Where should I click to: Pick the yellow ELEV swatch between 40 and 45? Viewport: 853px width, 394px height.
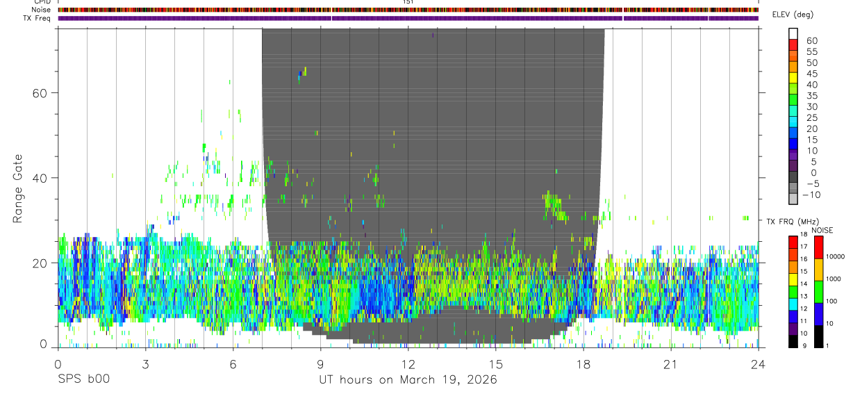(793, 79)
